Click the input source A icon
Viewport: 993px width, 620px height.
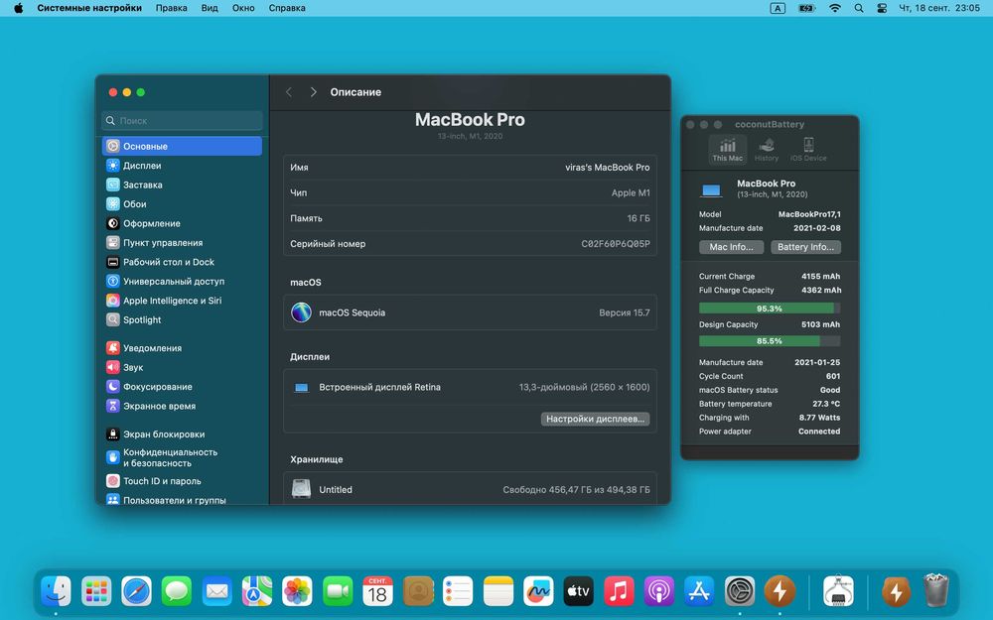pos(778,8)
